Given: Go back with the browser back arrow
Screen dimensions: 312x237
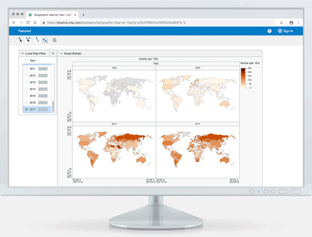Looking at the screenshot, I should click(14, 22).
